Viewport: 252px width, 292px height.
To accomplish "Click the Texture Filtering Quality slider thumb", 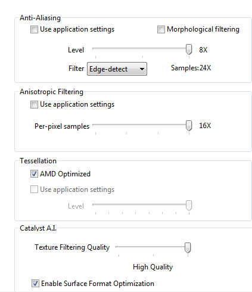I will point(188,247).
